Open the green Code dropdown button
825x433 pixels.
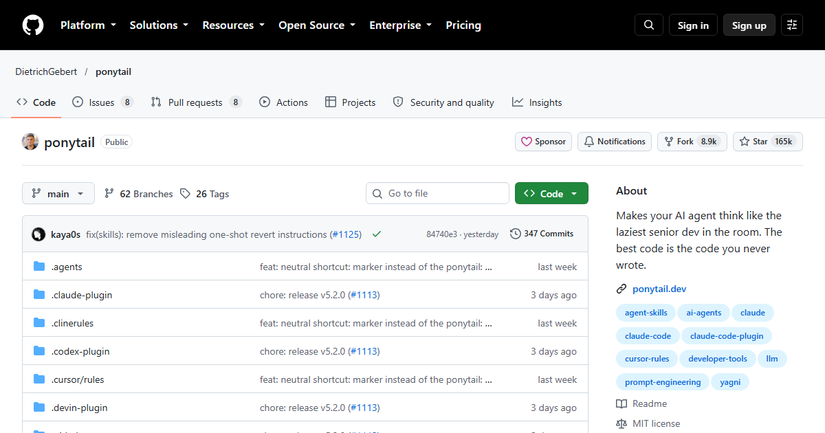point(551,194)
